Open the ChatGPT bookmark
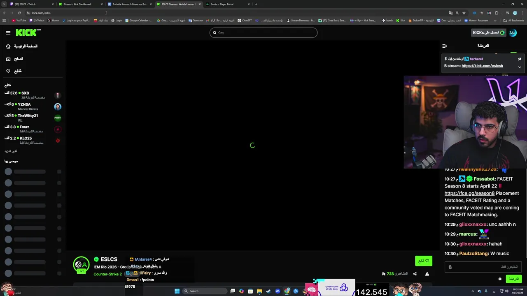 pos(245,21)
